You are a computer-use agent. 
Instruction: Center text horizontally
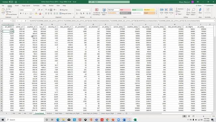(x=49, y=14)
